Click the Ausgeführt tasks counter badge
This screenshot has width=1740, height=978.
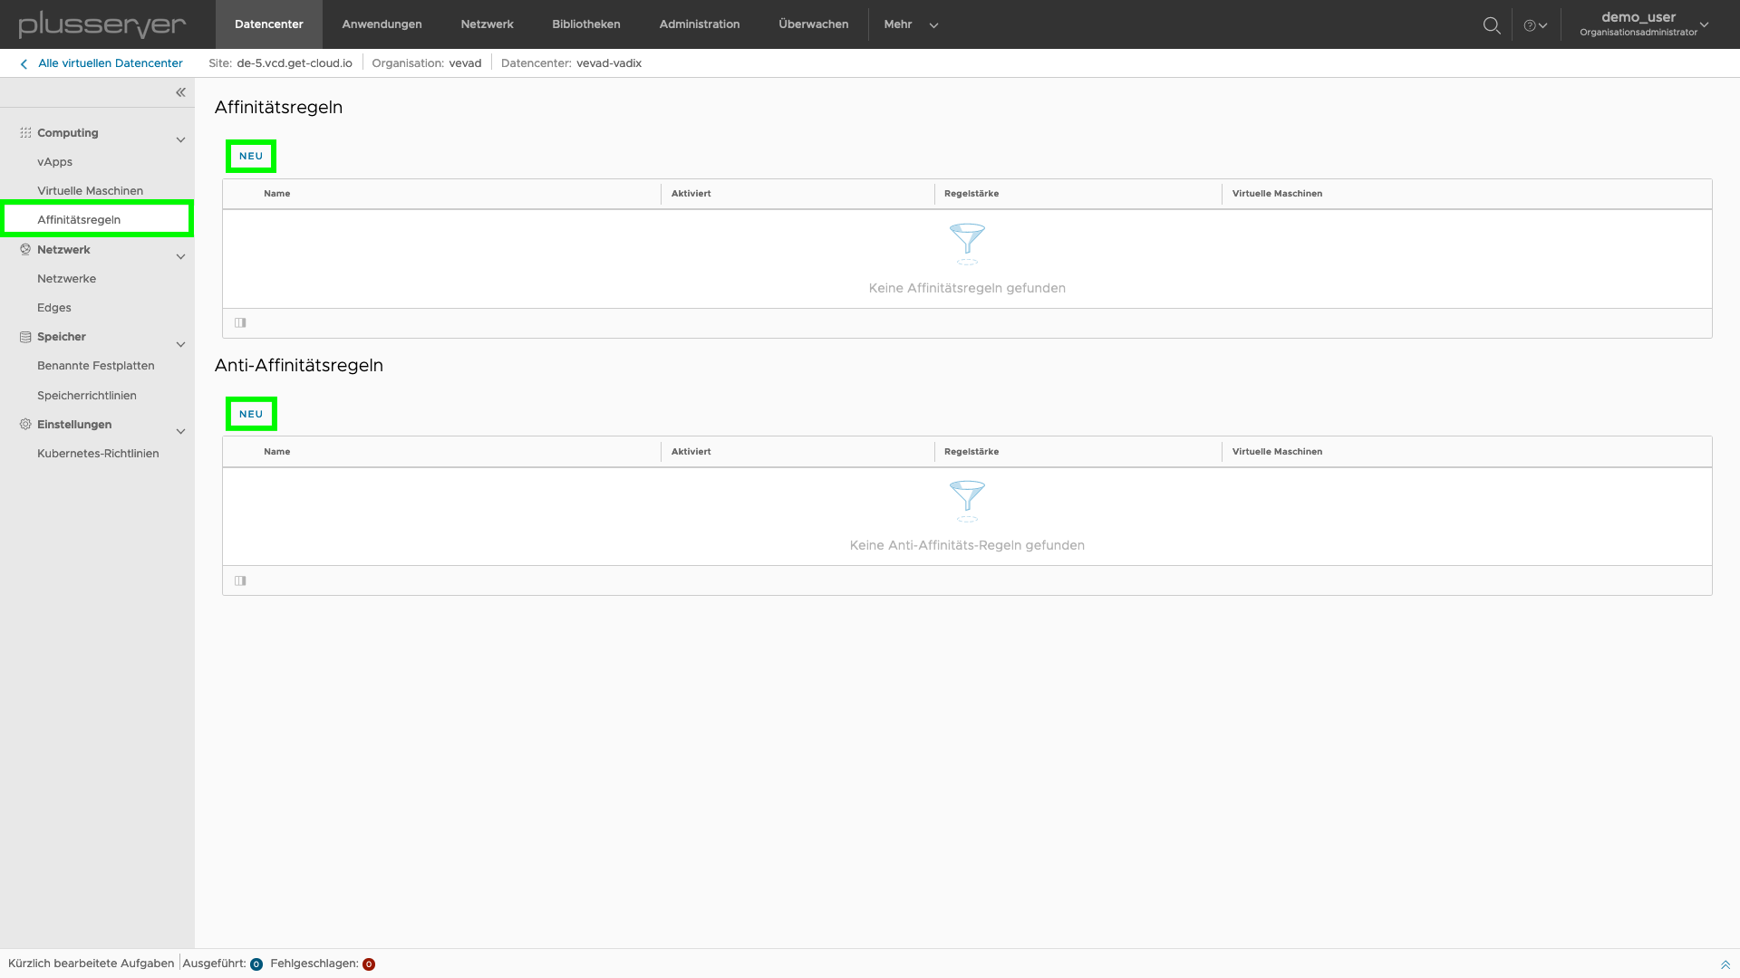(256, 964)
